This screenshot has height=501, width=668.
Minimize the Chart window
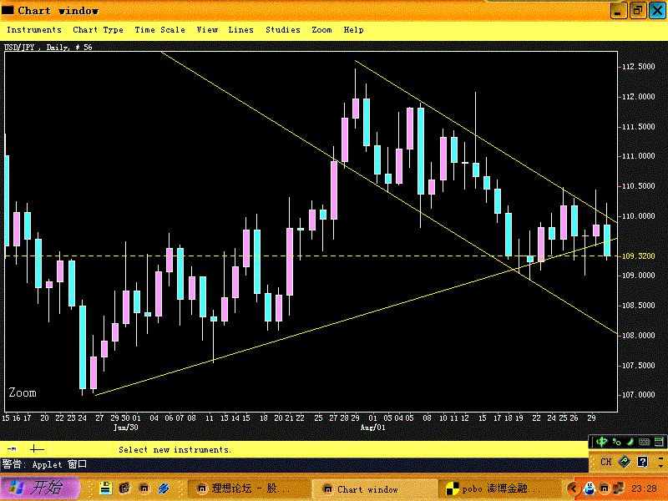point(619,11)
